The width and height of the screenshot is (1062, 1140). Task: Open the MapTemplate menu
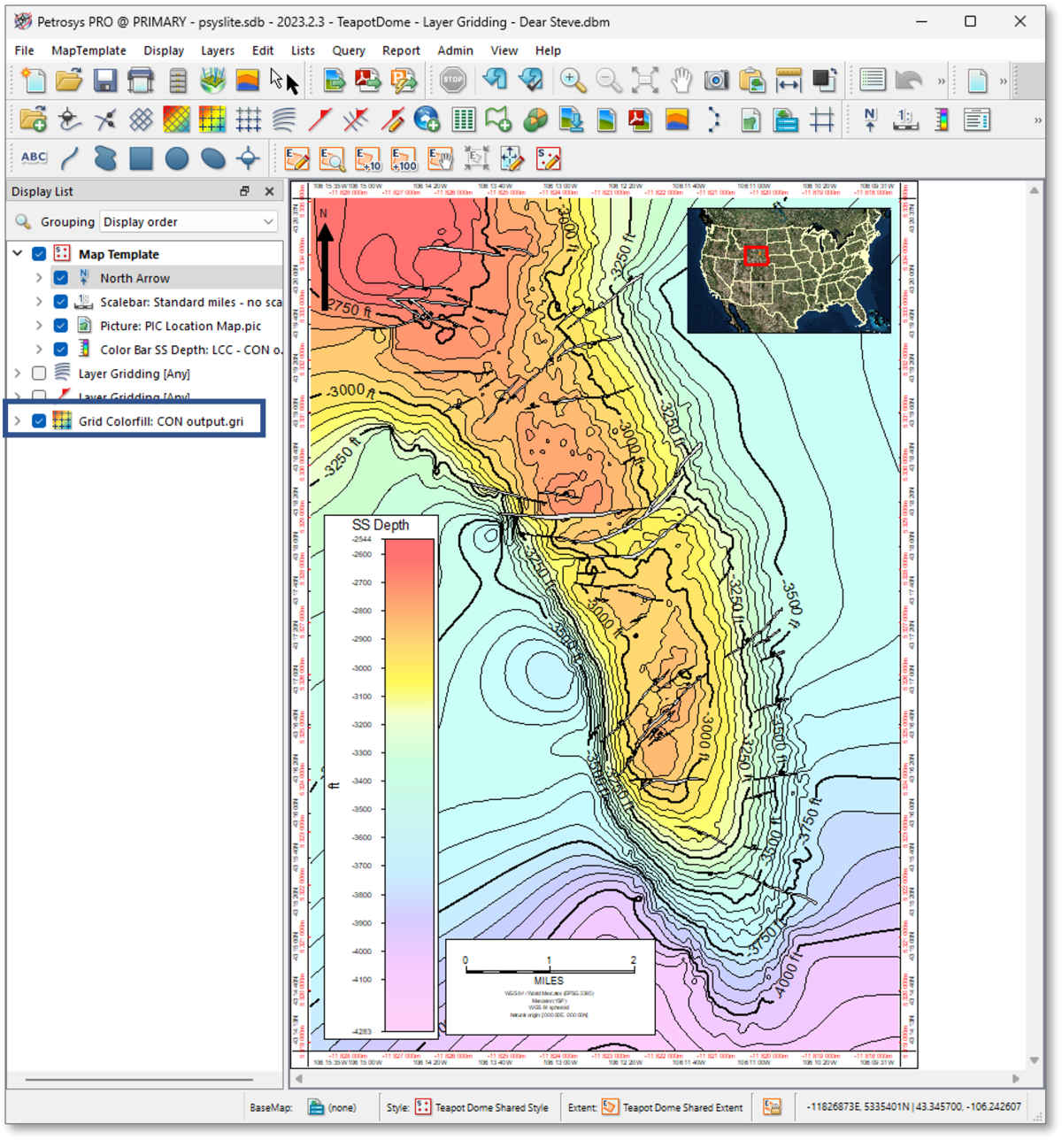pos(88,50)
